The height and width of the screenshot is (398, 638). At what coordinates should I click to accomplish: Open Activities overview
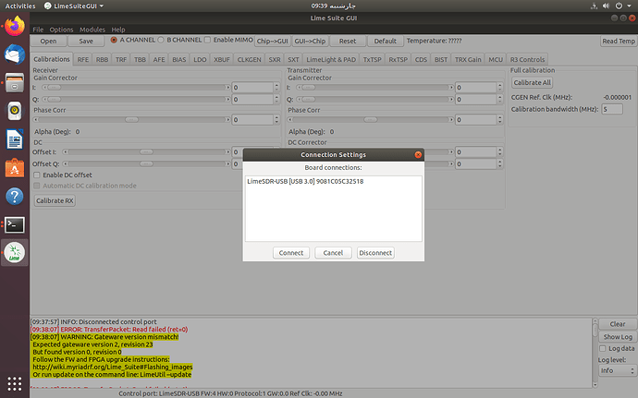[x=20, y=6]
